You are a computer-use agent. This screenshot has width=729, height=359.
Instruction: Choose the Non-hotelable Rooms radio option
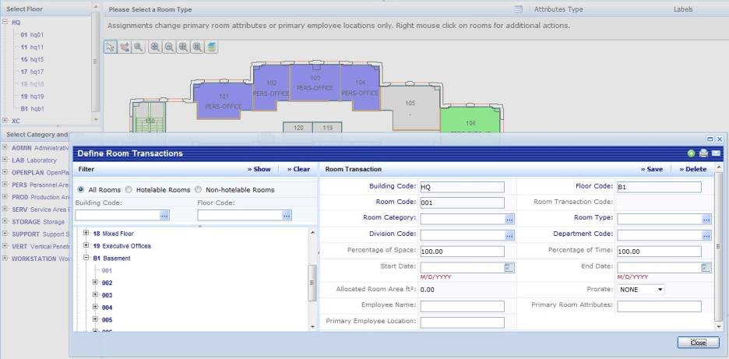point(199,189)
